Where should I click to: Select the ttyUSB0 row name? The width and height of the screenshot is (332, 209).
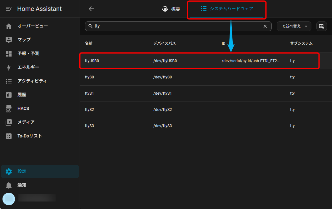click(x=92, y=61)
